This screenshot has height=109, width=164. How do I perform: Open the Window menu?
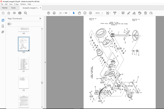click(x=23, y=4)
